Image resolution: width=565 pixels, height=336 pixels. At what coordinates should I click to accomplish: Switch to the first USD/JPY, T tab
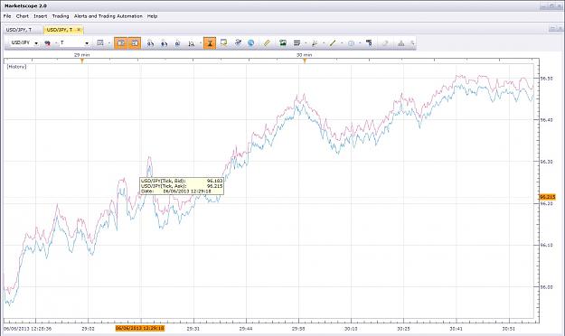(x=19, y=30)
